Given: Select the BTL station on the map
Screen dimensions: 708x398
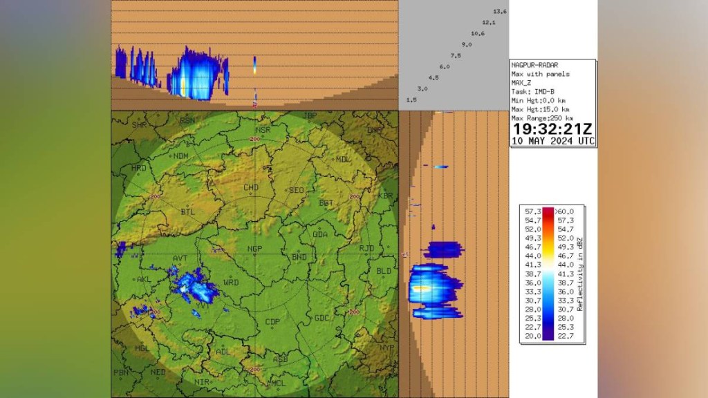Looking at the screenshot, I should 187,211.
